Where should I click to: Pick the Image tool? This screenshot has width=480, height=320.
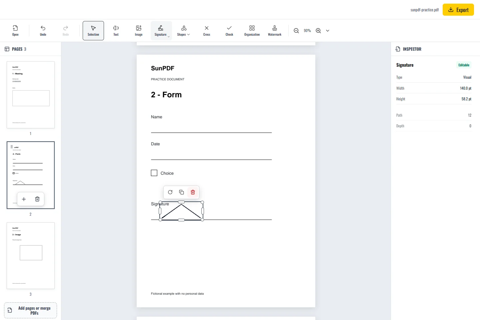tap(139, 31)
